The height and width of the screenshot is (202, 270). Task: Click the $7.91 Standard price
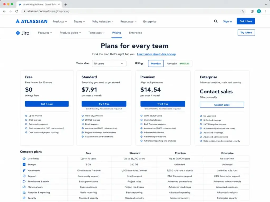tap(89, 90)
